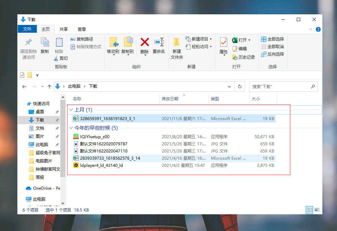Sort by Type (类型) column header
Screen dimensions: 337x231
click(215, 99)
